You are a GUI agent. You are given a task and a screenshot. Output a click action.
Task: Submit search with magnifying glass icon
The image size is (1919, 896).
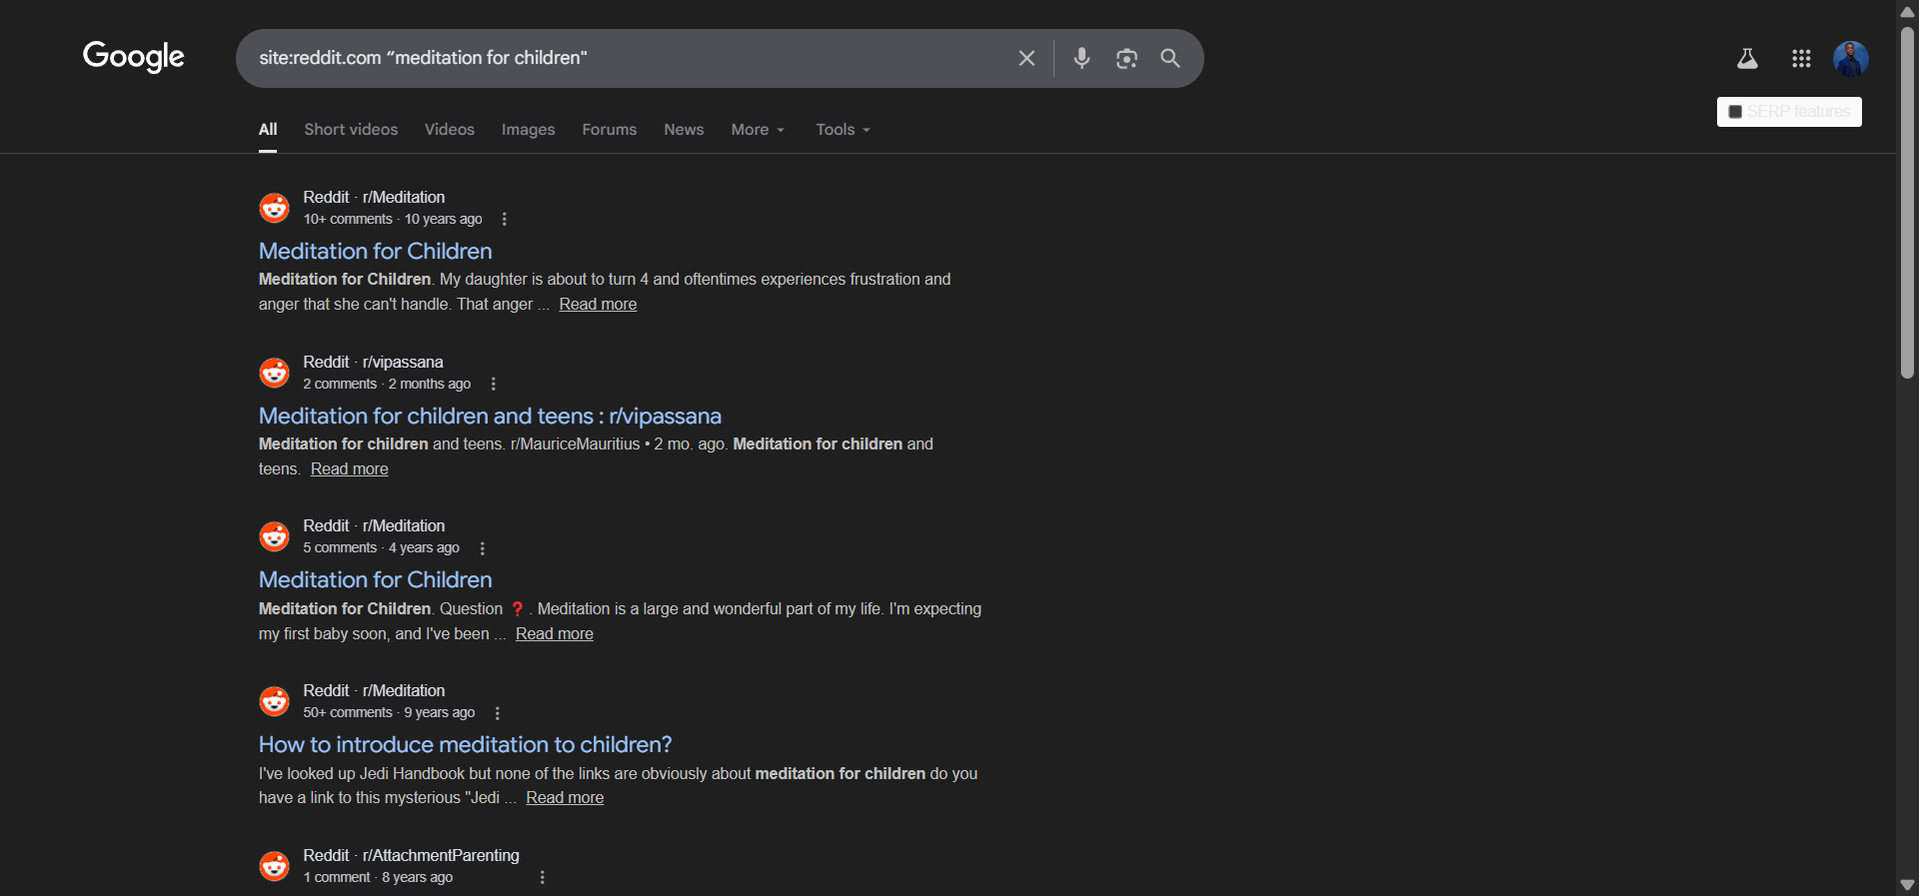(1170, 58)
